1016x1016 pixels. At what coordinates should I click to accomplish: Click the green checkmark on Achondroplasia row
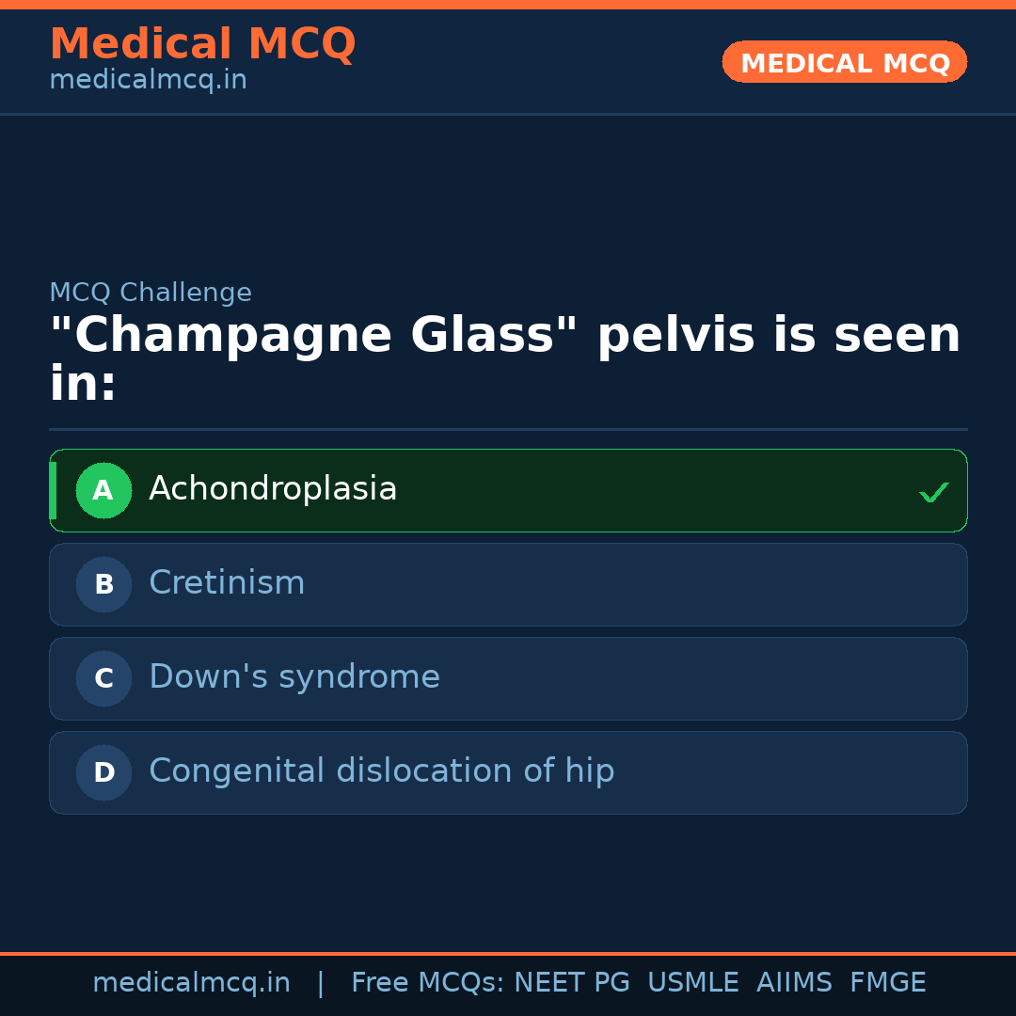933,492
